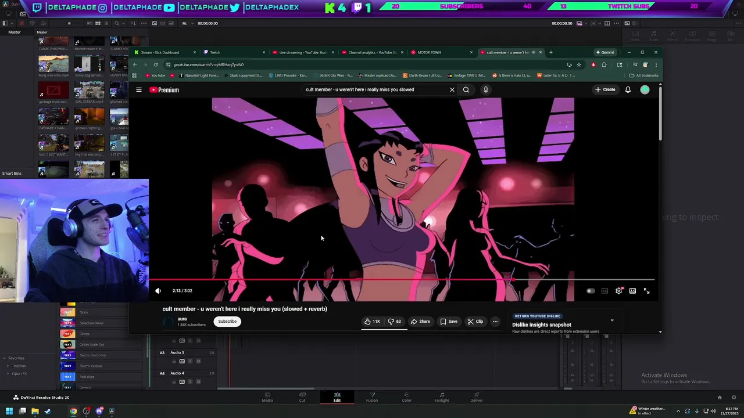The image size is (744, 418).
Task: Switch the video to theater mode
Action: coord(632,291)
